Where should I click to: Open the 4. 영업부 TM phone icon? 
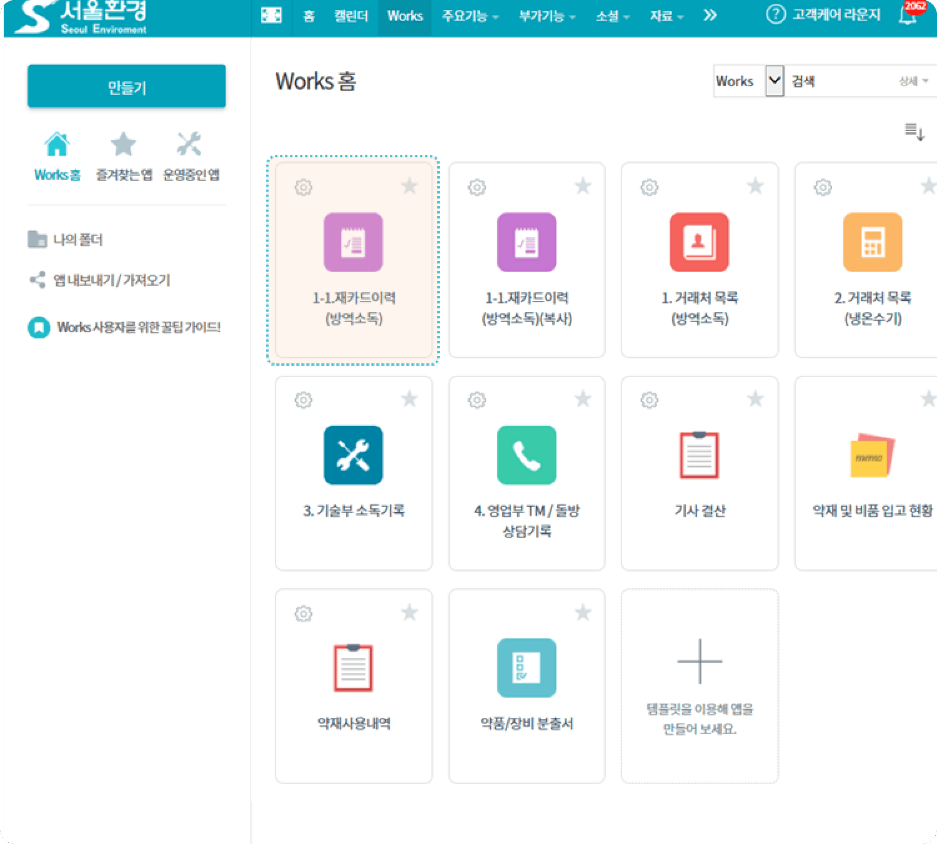pos(527,455)
